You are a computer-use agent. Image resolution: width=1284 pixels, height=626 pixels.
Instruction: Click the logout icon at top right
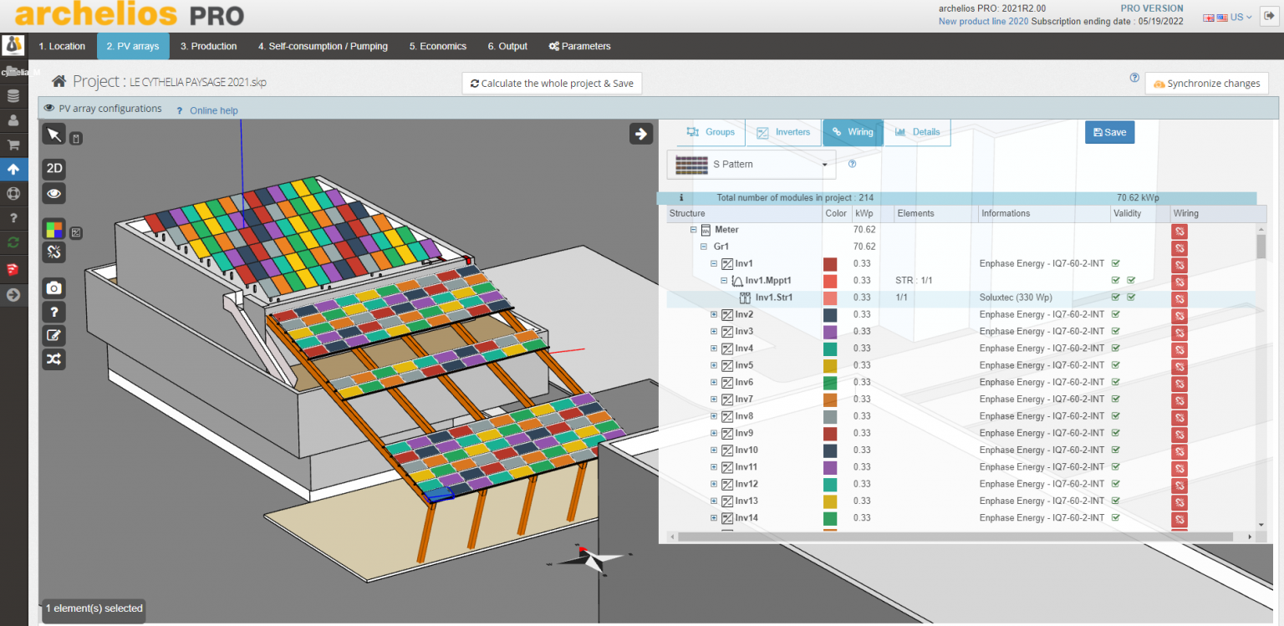(1268, 17)
